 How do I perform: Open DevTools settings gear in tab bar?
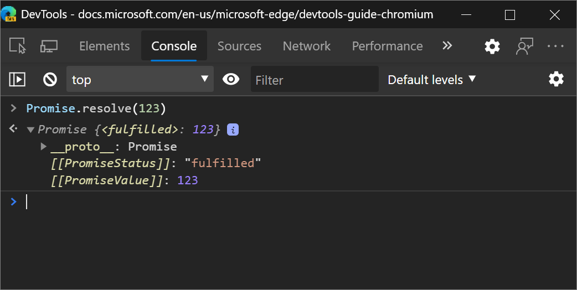(x=492, y=46)
